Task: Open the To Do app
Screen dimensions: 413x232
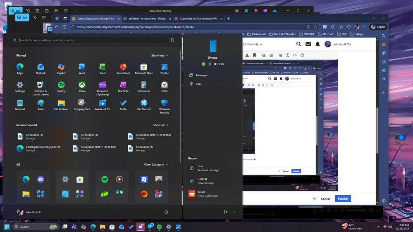Action: pyautogui.click(x=123, y=105)
